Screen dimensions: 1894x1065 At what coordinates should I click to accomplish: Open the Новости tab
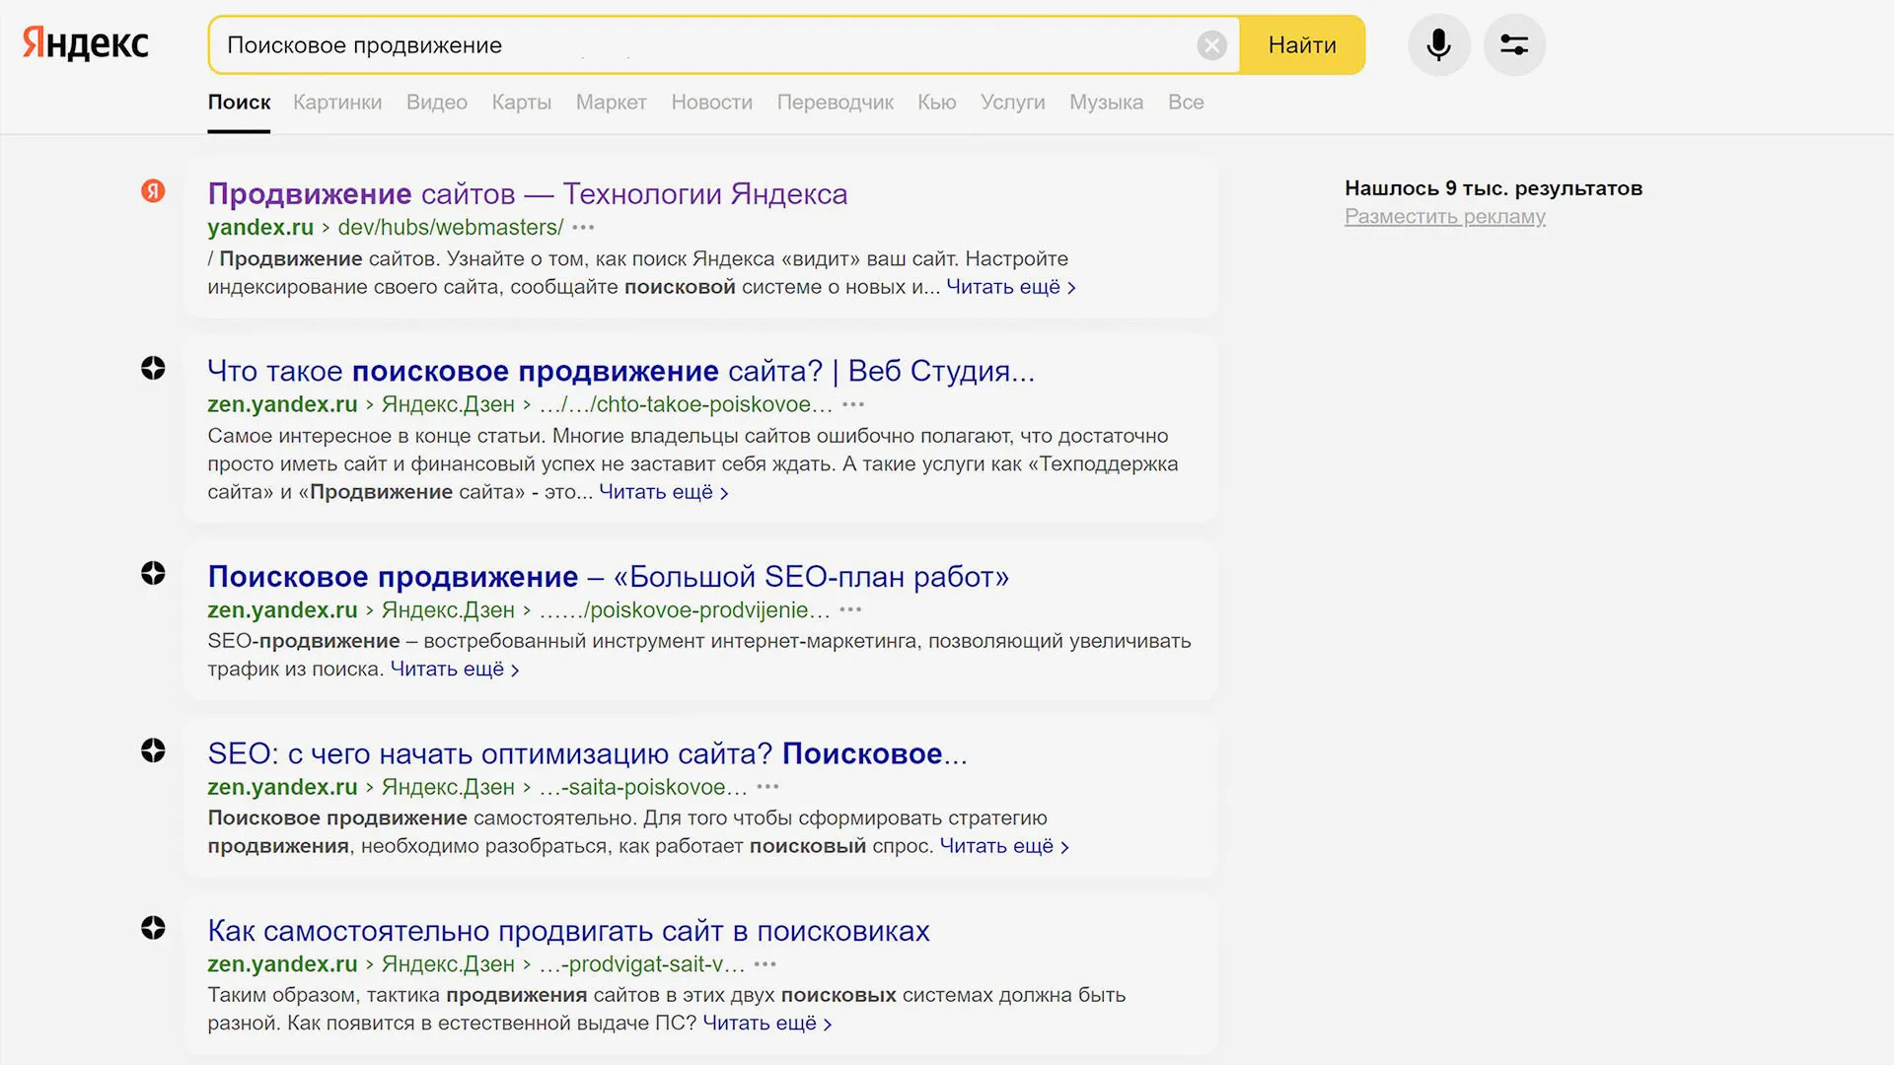pos(711,103)
